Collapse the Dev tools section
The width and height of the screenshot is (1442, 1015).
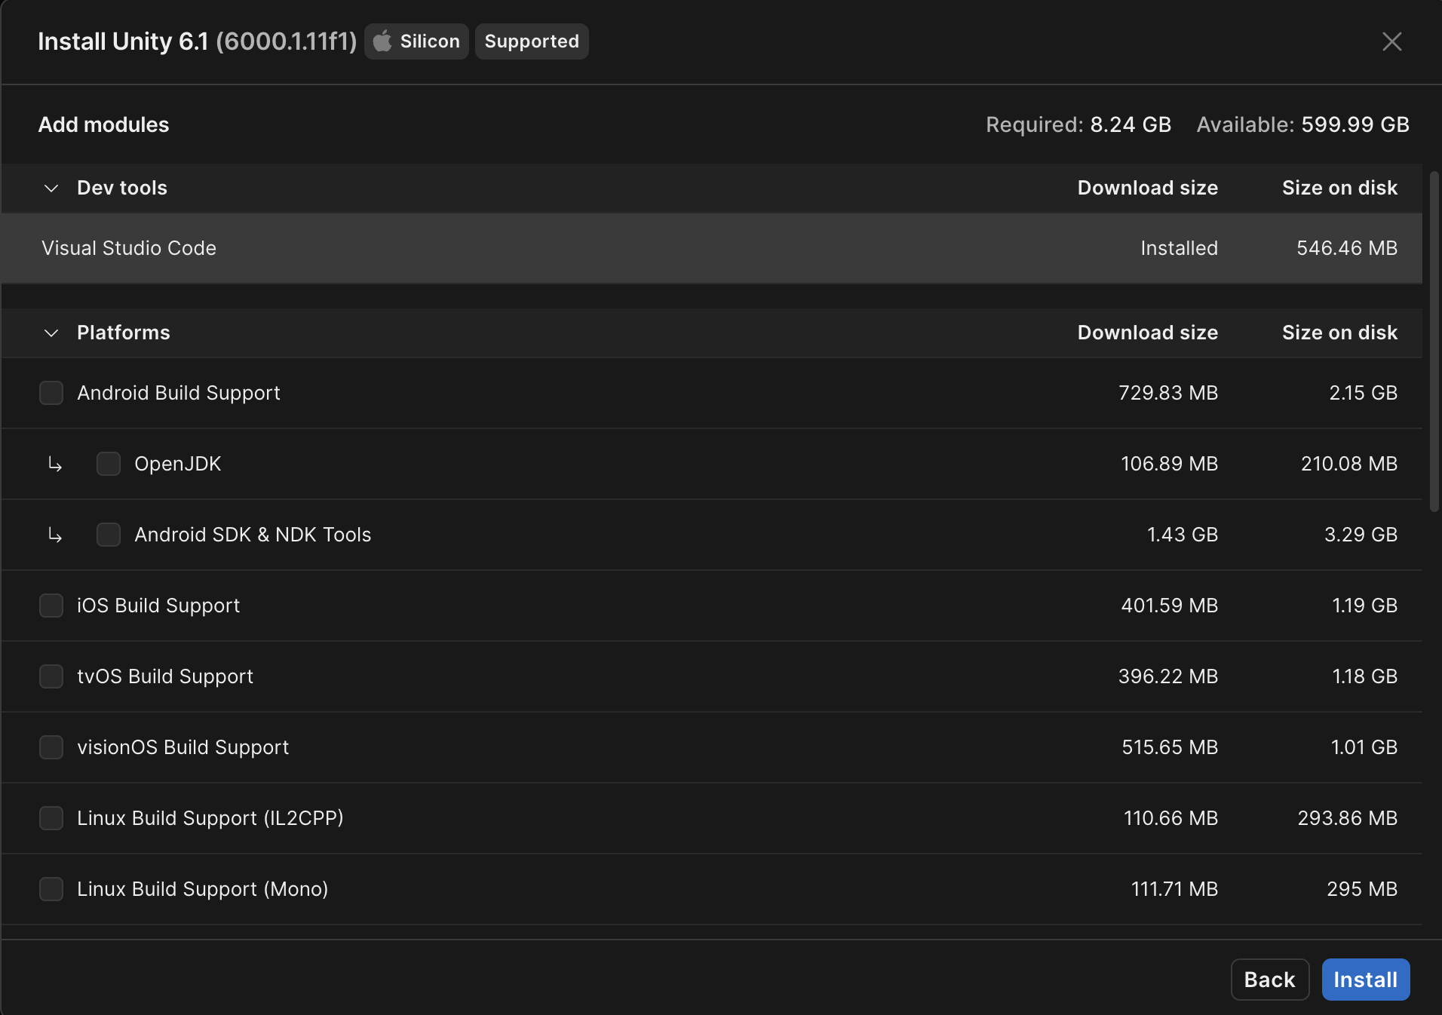click(51, 188)
